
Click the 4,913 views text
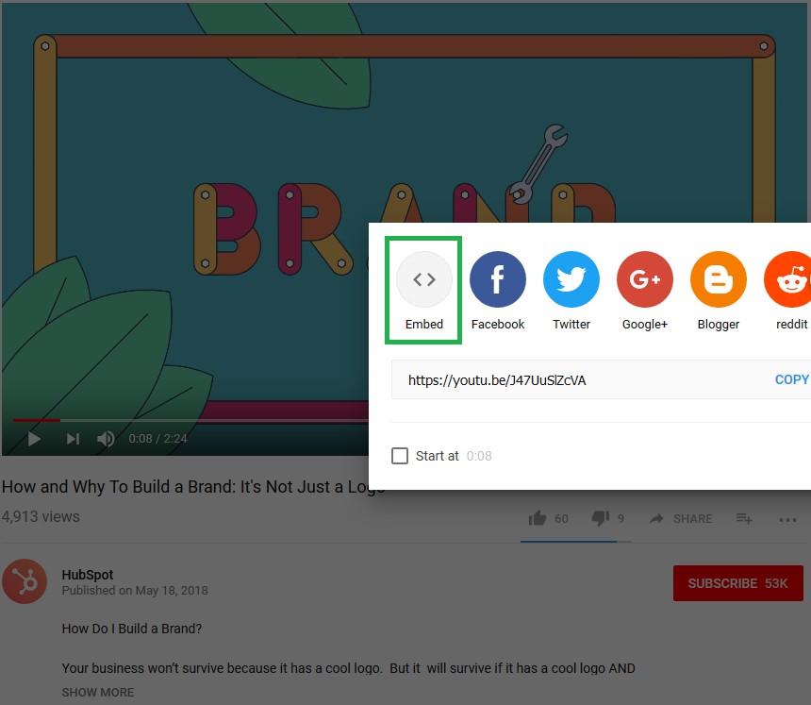point(41,516)
